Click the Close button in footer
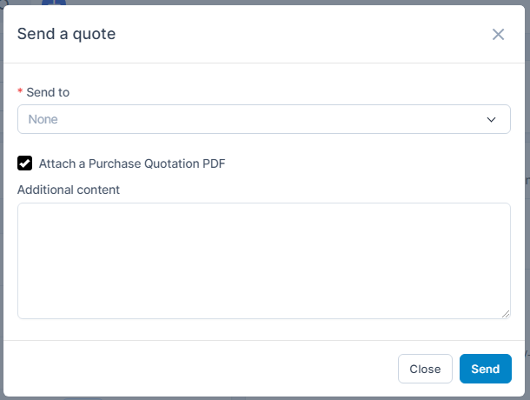530x400 pixels. [x=425, y=369]
